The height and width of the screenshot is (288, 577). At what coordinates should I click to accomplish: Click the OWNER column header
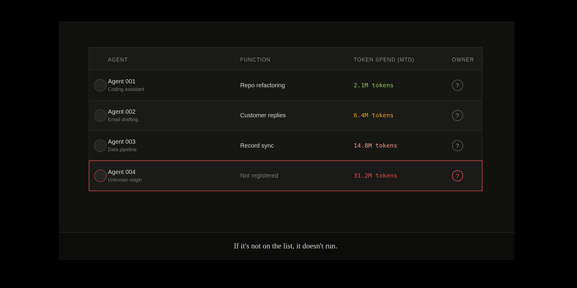pos(463,60)
